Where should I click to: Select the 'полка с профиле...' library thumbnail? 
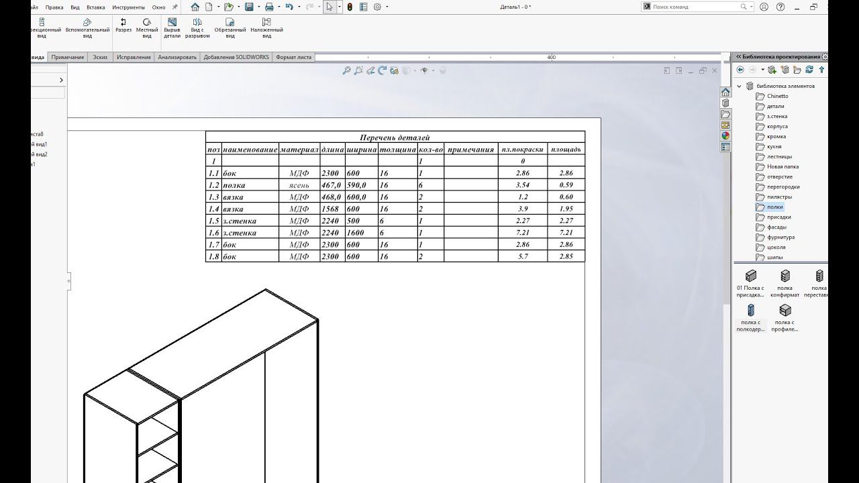(785, 318)
